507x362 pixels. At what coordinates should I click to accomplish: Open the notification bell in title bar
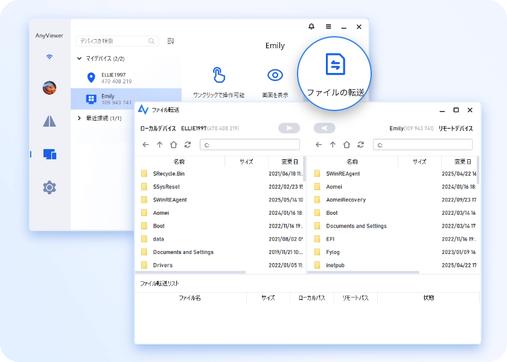click(x=311, y=27)
